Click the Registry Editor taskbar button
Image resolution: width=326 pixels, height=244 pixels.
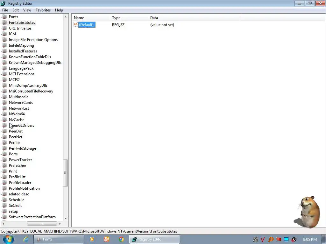pos(154,239)
